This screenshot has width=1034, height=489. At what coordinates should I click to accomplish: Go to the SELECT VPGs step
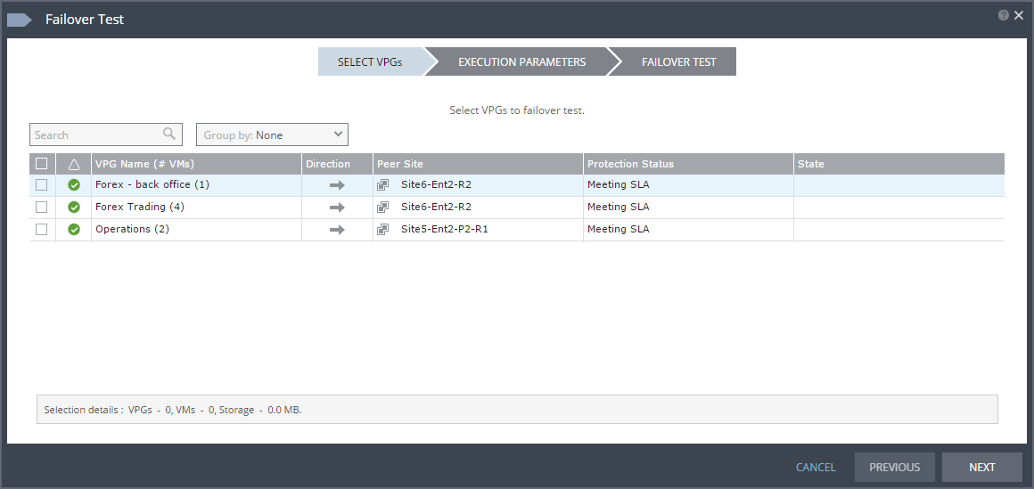370,62
